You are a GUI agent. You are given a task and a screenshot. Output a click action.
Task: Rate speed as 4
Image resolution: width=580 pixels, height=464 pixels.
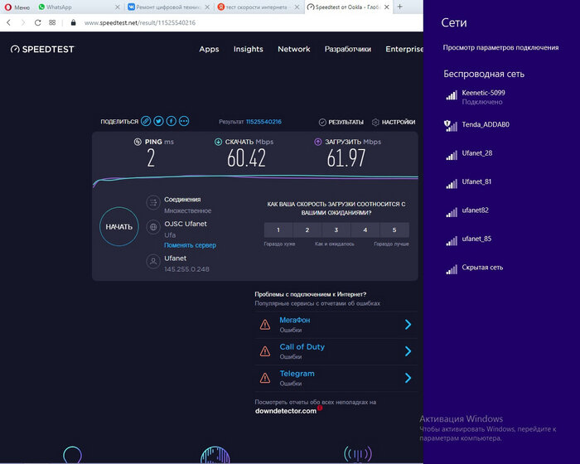[365, 230]
